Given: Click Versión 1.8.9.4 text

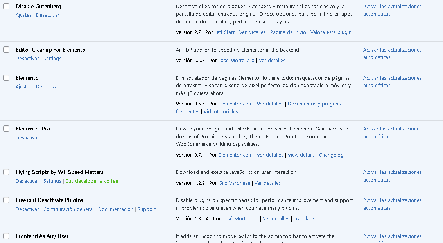Looking at the screenshot, I should click(192, 219).
